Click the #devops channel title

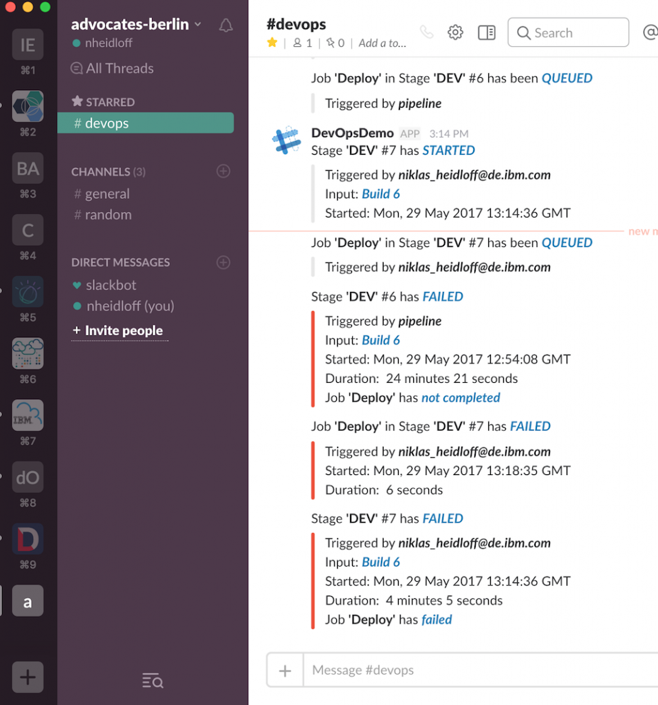click(x=296, y=24)
